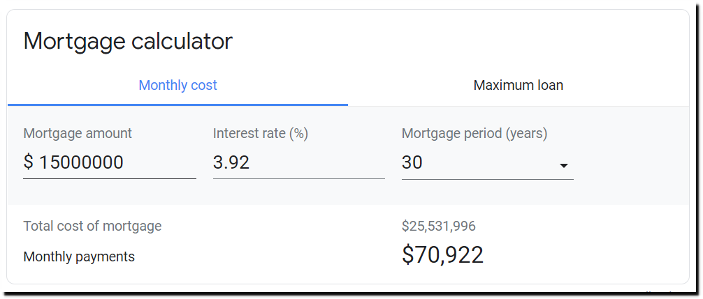The image size is (703, 299).
Task: Click the dollar sign before the amount
Action: click(28, 162)
